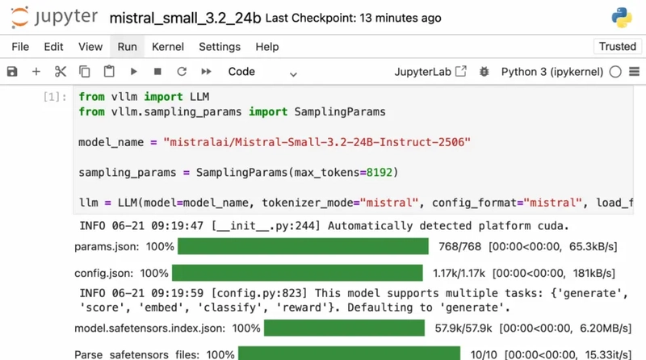Open in JupyterLab link
The image size is (646, 360).
430,72
